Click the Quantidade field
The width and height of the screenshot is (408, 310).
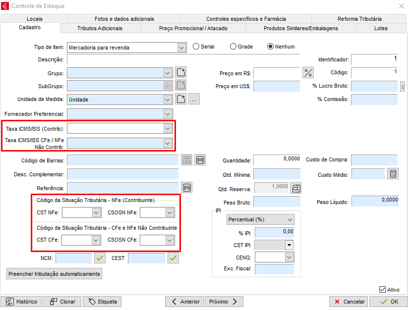coord(277,160)
